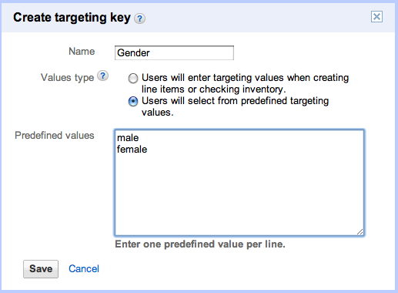Viewport: 398px width, 293px height.
Task: Close the Create targeting key dialog
Action: pos(376,17)
